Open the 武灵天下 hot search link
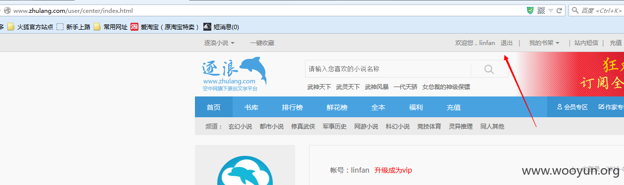 [348, 87]
